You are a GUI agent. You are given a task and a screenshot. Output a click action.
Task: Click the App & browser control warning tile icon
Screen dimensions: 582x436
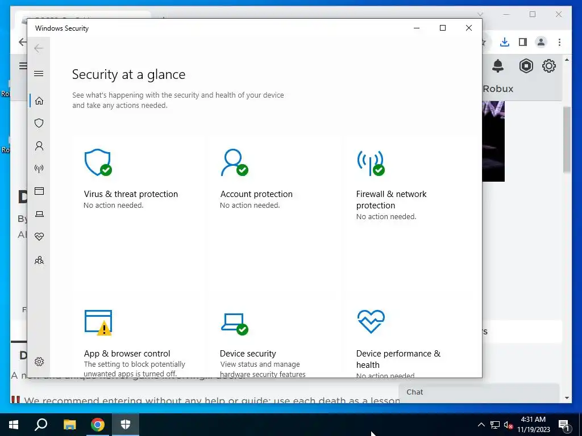coord(98,322)
